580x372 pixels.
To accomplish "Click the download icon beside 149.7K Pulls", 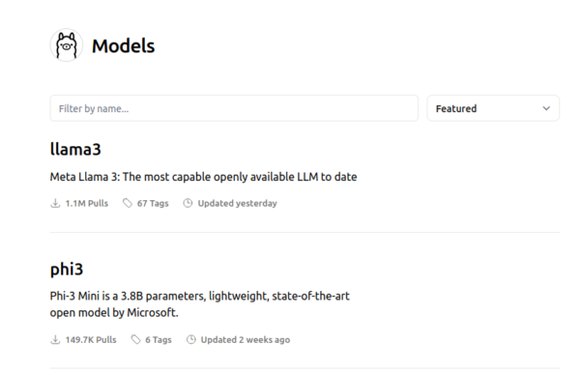I will click(55, 339).
